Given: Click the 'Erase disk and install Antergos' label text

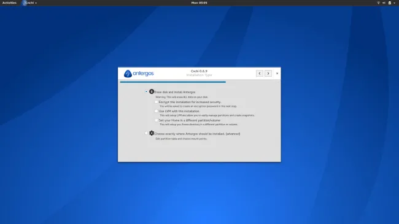Looking at the screenshot, I should [x=175, y=92].
